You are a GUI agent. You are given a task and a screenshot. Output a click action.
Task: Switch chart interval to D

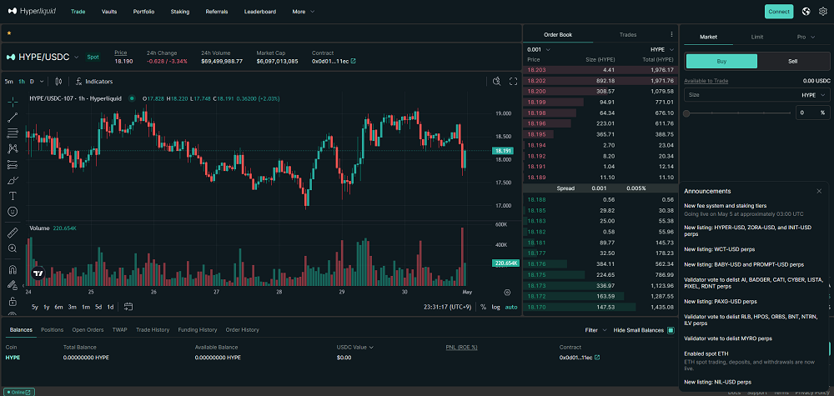click(32, 82)
